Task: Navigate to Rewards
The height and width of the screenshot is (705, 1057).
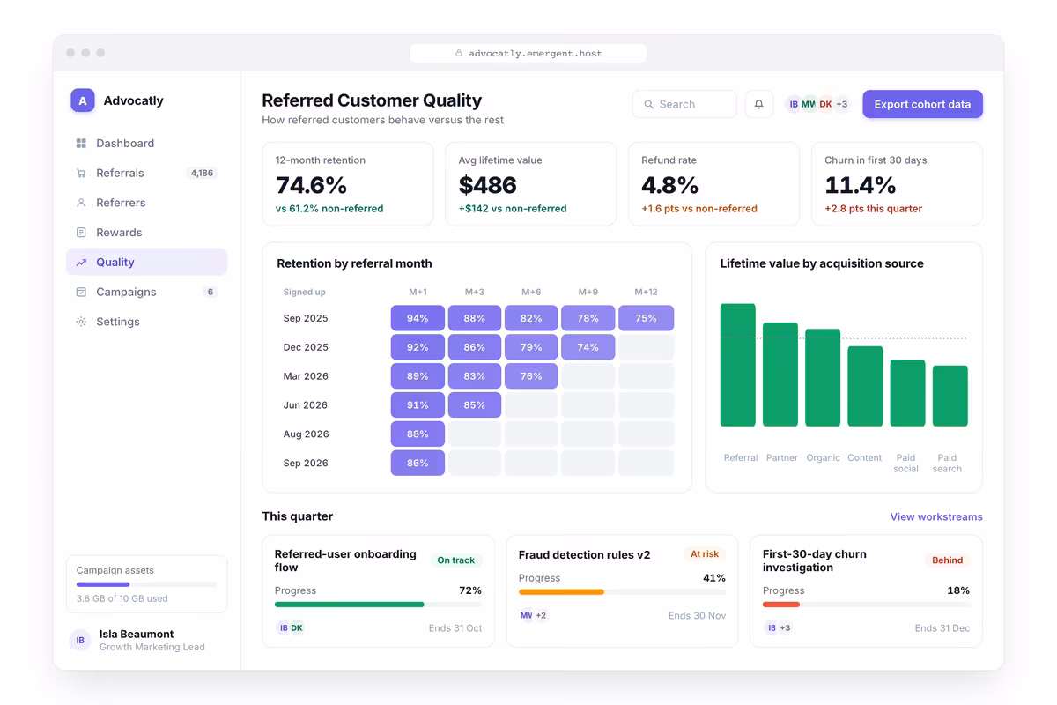Action: pyautogui.click(x=147, y=233)
